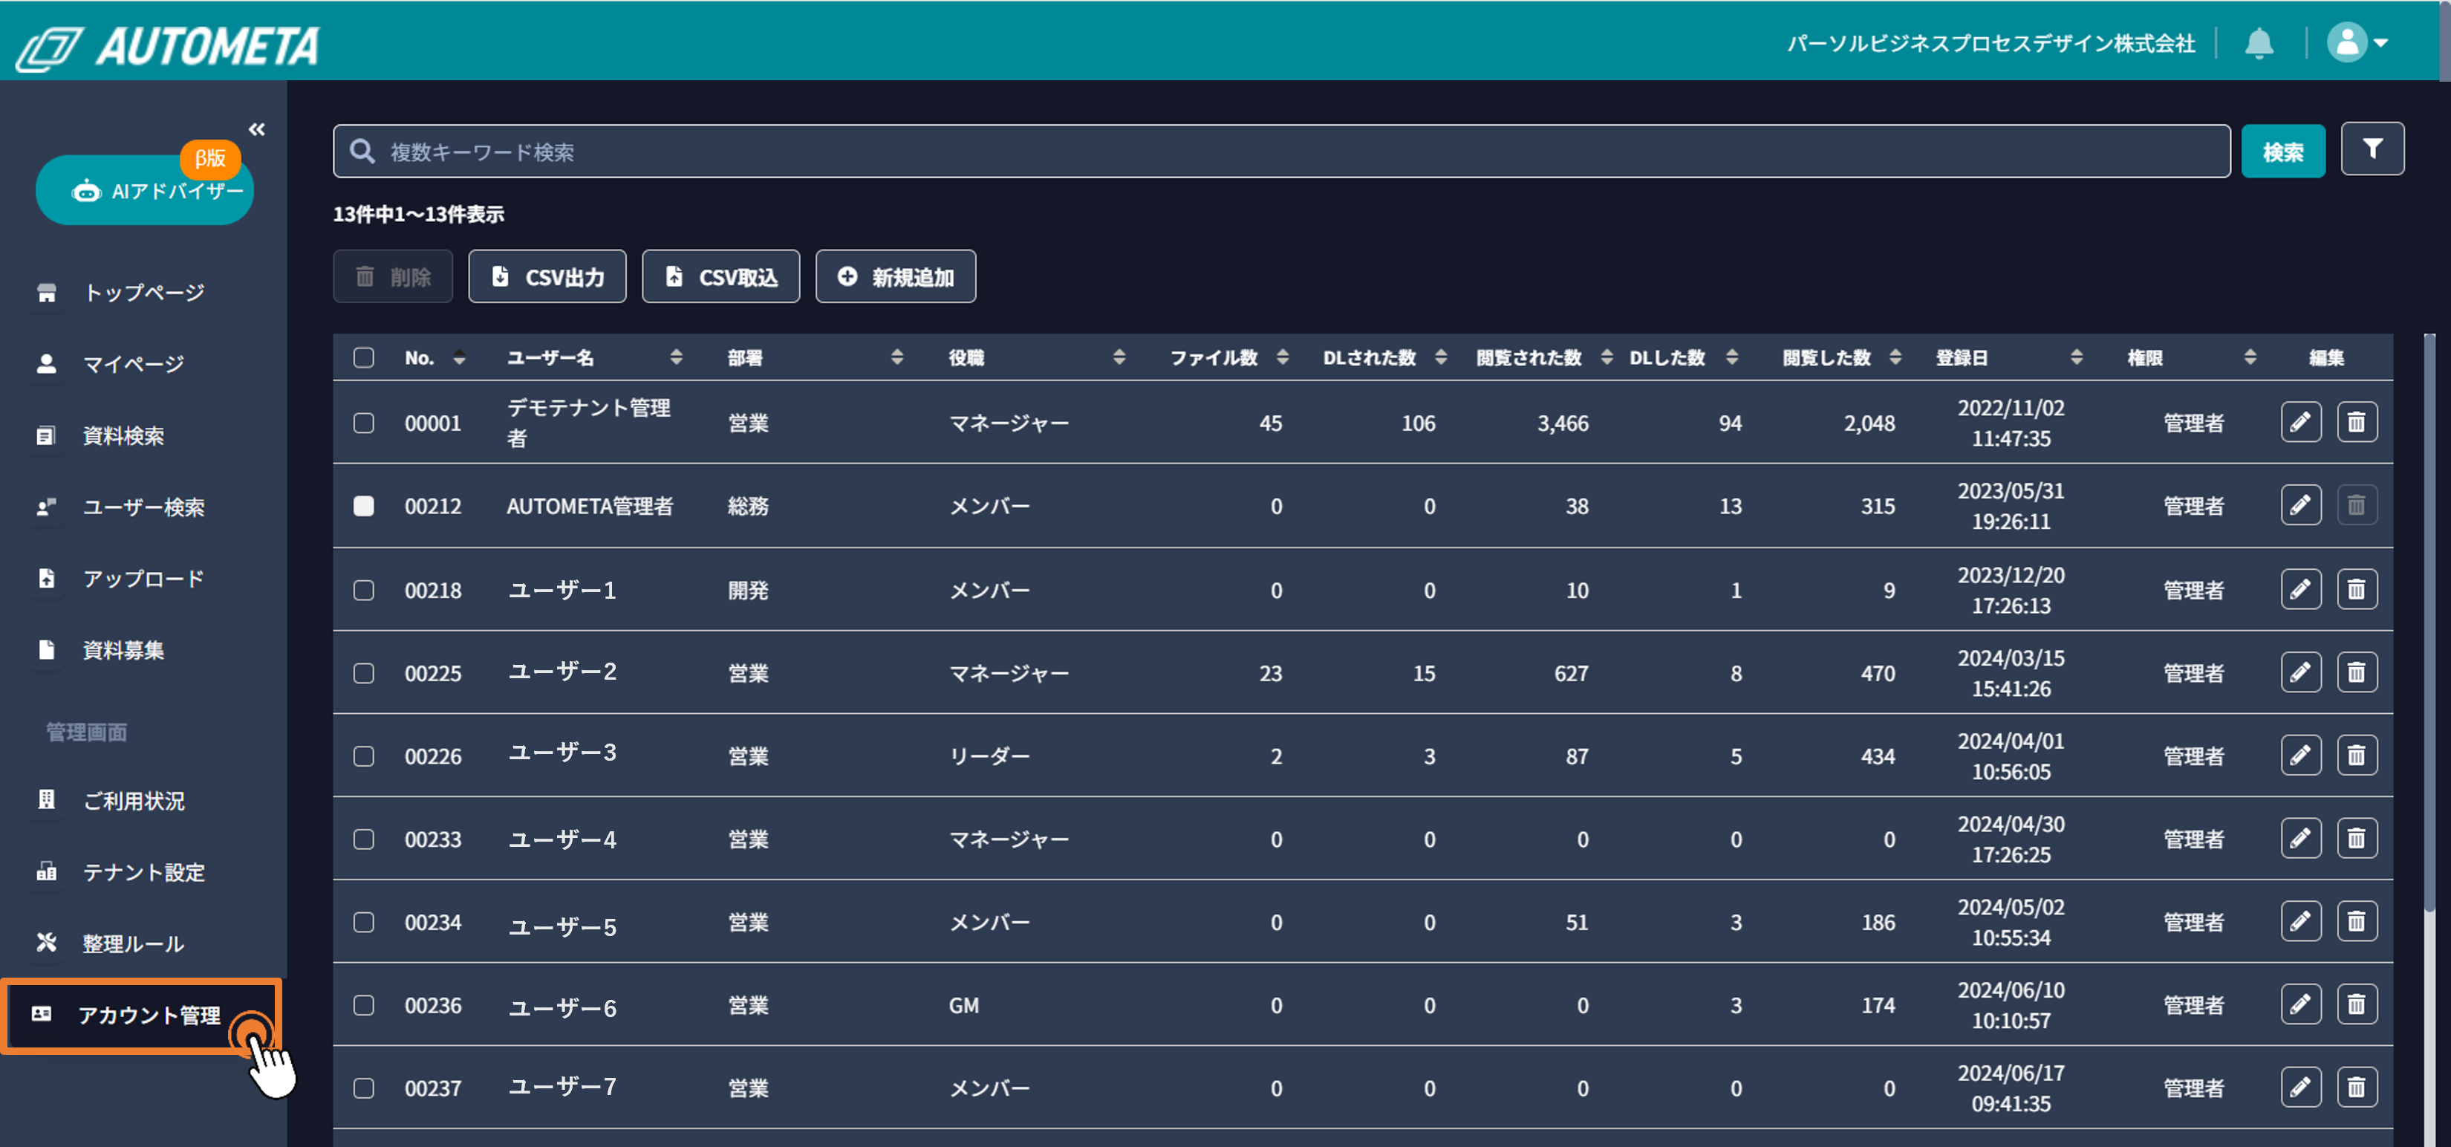Edit ユーザー1 with pencil icon
This screenshot has width=2451, height=1147.
pyautogui.click(x=2301, y=589)
